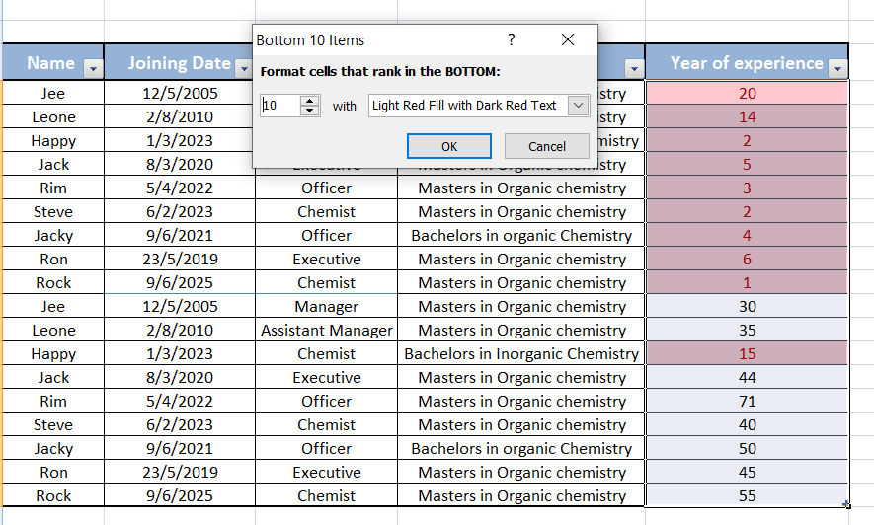Select the cell with experience value 44
Image resolution: width=874 pixels, height=525 pixels.
(747, 377)
